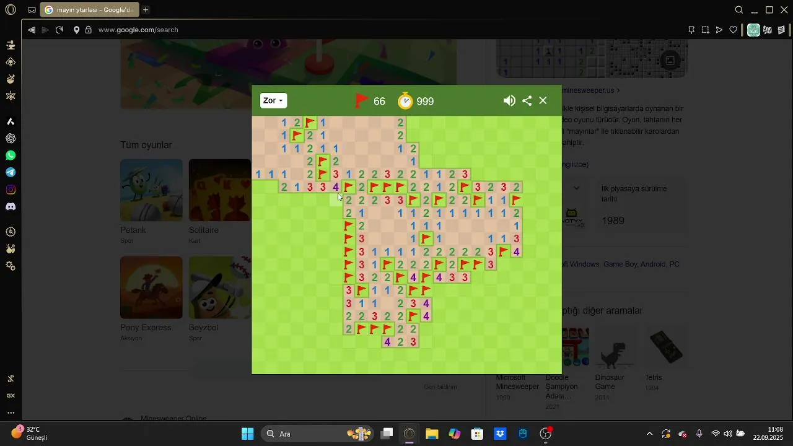Click the Windows, Game Boy, Android, PC link
This screenshot has height=446, width=793.
point(621,264)
